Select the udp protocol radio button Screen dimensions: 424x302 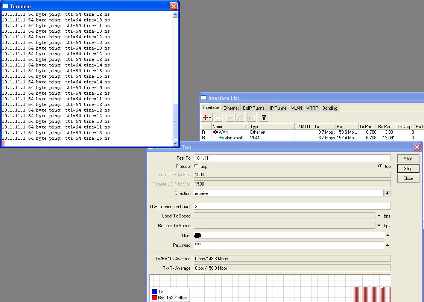(x=196, y=166)
